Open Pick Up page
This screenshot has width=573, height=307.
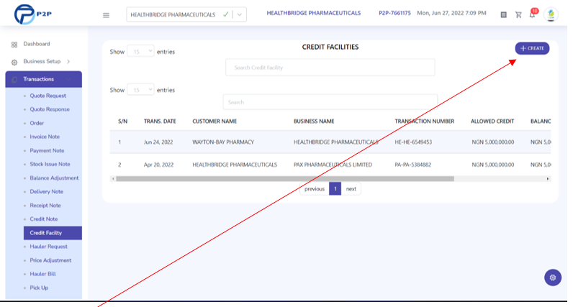click(39, 288)
